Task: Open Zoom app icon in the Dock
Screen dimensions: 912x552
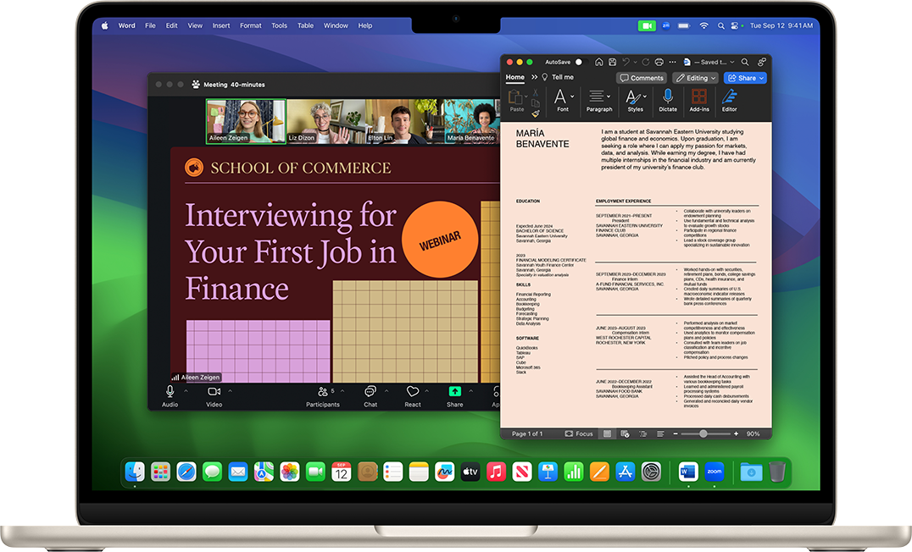Action: click(715, 472)
